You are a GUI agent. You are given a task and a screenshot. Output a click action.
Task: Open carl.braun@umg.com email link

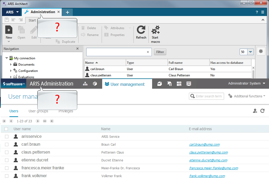(204, 144)
